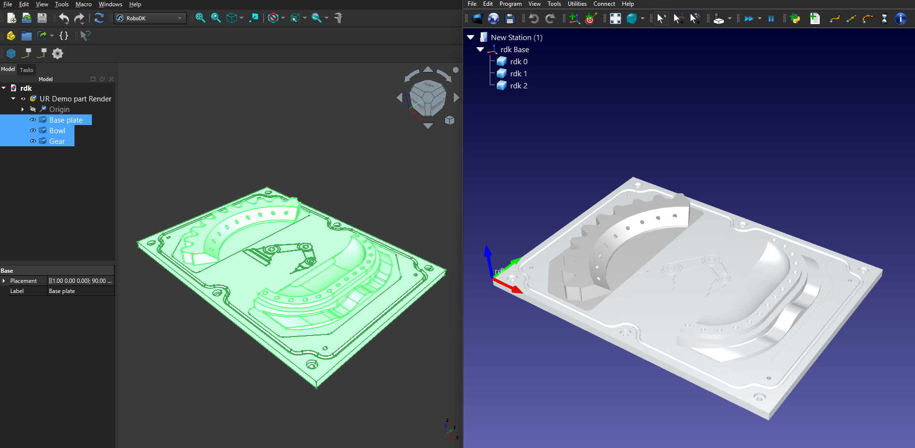Open the macro editor in FreeCAD
This screenshot has width=915, height=448.
pos(64,35)
